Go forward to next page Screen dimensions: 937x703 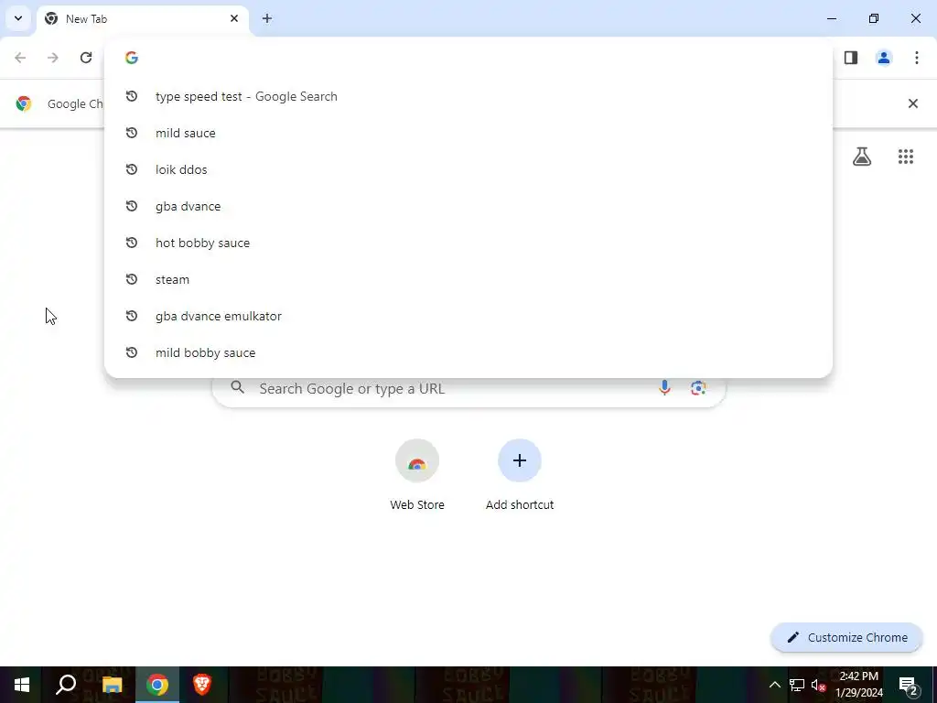click(53, 58)
